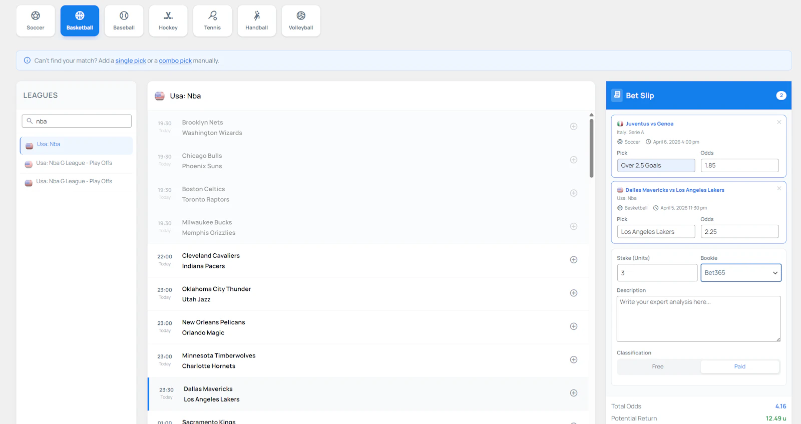Remove Dallas Mavericks vs Lakers from bet slip
Viewport: 801px width, 424px height.
click(x=779, y=188)
